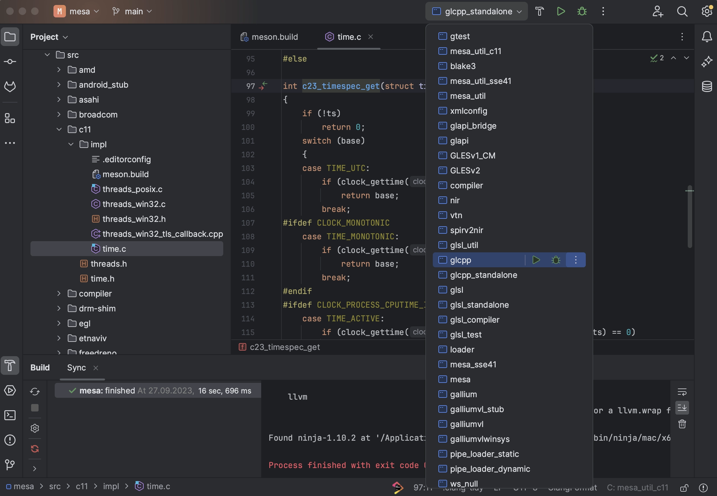Open the main branch dropdown
Screen dimensions: 717x496
pos(132,11)
